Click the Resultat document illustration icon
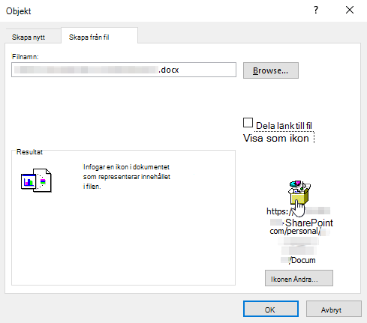367x323 pixels. [36, 180]
